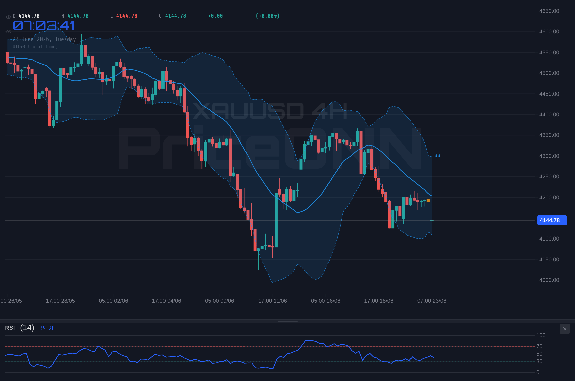The width and height of the screenshot is (575, 381).
Task: Click the 4400.00 price axis label
Action: click(x=549, y=115)
